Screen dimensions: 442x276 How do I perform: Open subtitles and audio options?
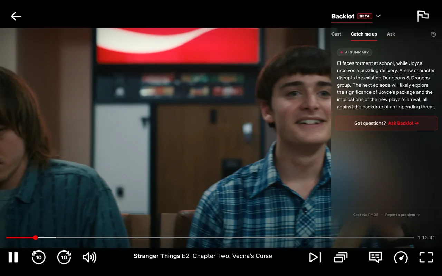[375, 257]
